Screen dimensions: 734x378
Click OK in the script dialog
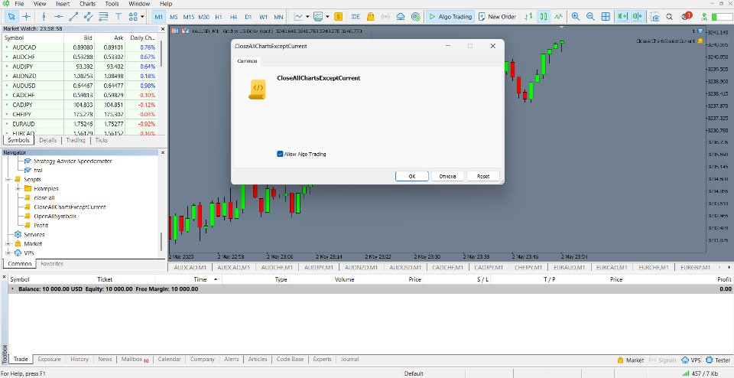tap(412, 176)
